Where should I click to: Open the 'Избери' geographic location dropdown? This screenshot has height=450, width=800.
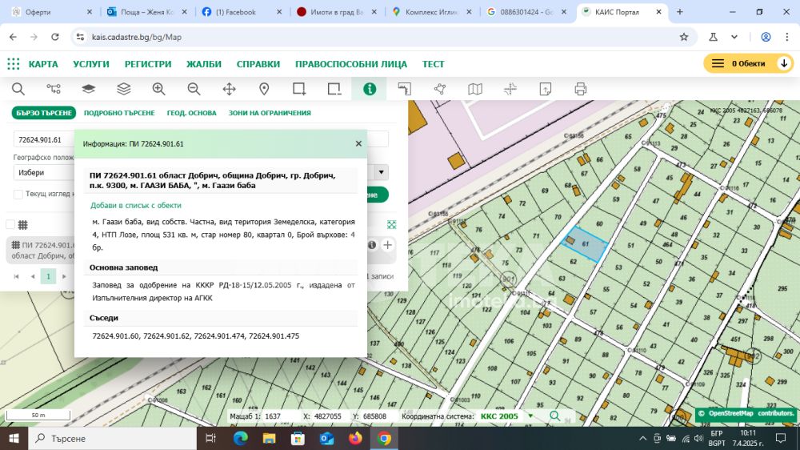(x=44, y=172)
